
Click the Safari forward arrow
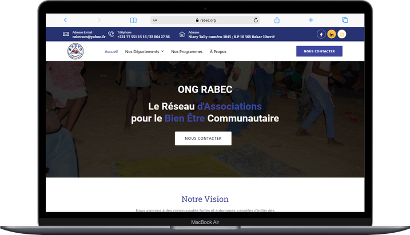coord(99,20)
